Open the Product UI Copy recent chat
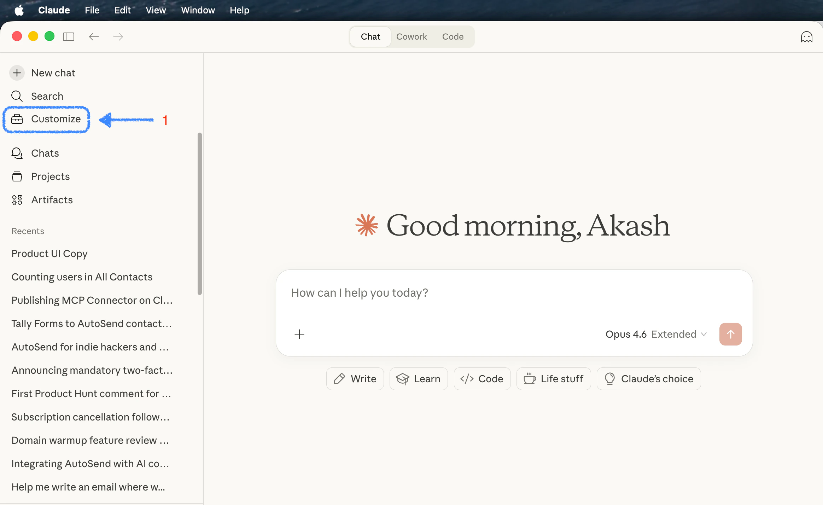Viewport: 823px width, 505px height. [x=49, y=254]
